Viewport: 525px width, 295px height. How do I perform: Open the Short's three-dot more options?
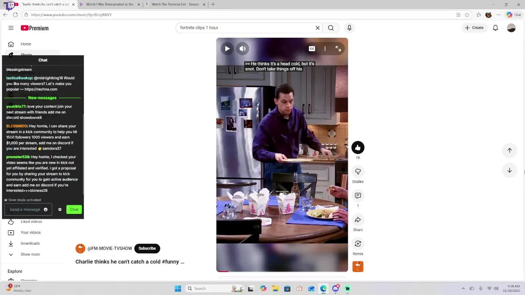pyautogui.click(x=325, y=49)
